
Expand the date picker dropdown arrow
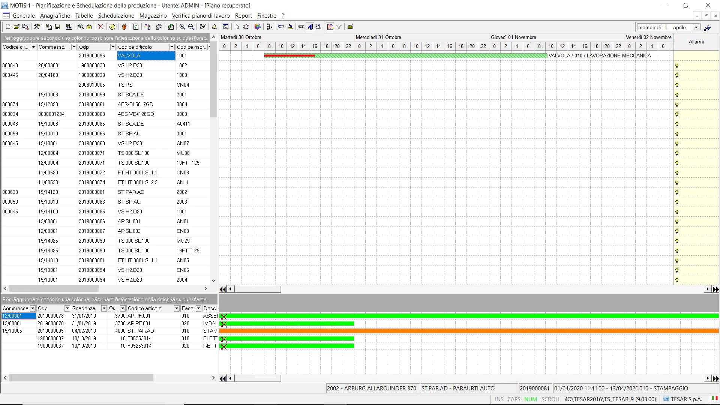coord(696,27)
